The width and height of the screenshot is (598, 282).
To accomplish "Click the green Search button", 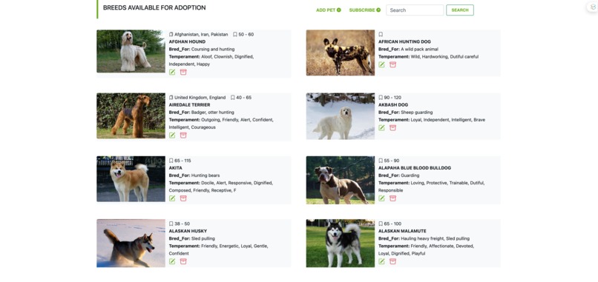I will coord(460,10).
